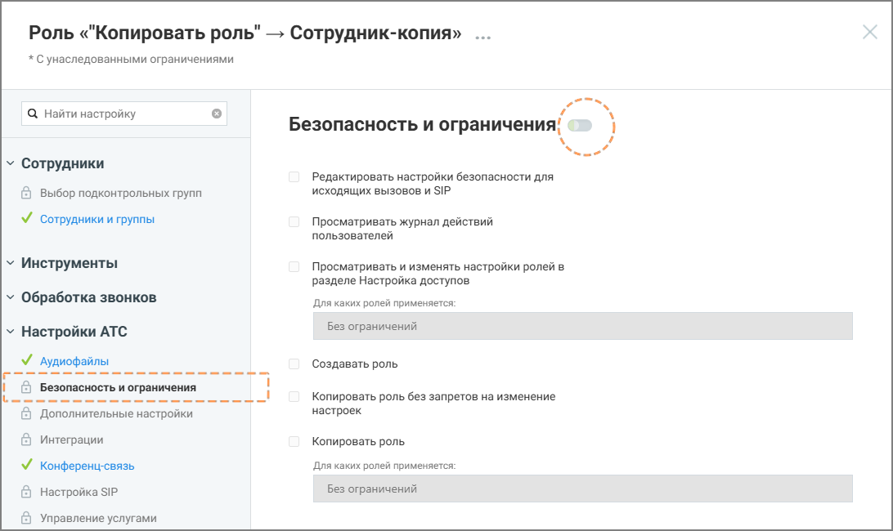893x531 pixels.
Task: Click the lock icon beside Управление услугами
Action: [26, 518]
